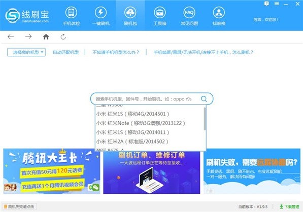The image size is (303, 212).
Task: Open the hamburger menu in title bar
Action: coord(277,4)
